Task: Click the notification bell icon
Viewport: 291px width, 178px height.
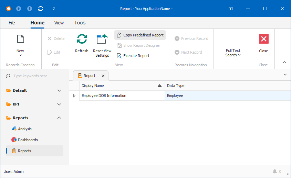Action: click(275, 171)
